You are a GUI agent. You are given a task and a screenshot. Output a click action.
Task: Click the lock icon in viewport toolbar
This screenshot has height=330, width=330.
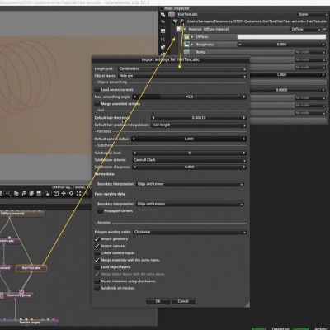click(48, 194)
